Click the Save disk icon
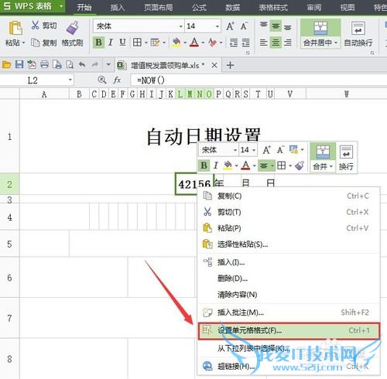 pos(19,64)
